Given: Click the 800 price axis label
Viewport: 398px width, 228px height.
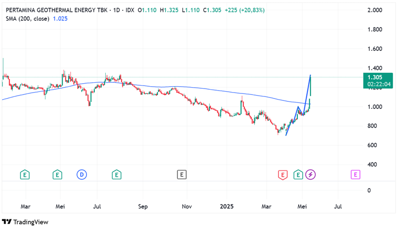Looking at the screenshot, I should coord(372,126).
